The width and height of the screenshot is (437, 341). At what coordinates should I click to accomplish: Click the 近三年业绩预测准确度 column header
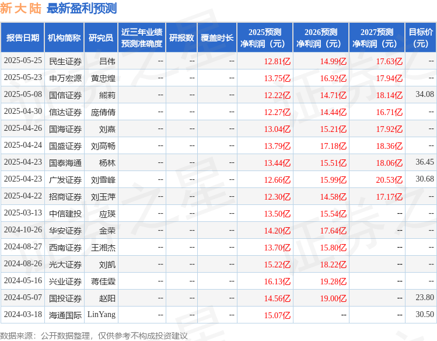coord(142,37)
